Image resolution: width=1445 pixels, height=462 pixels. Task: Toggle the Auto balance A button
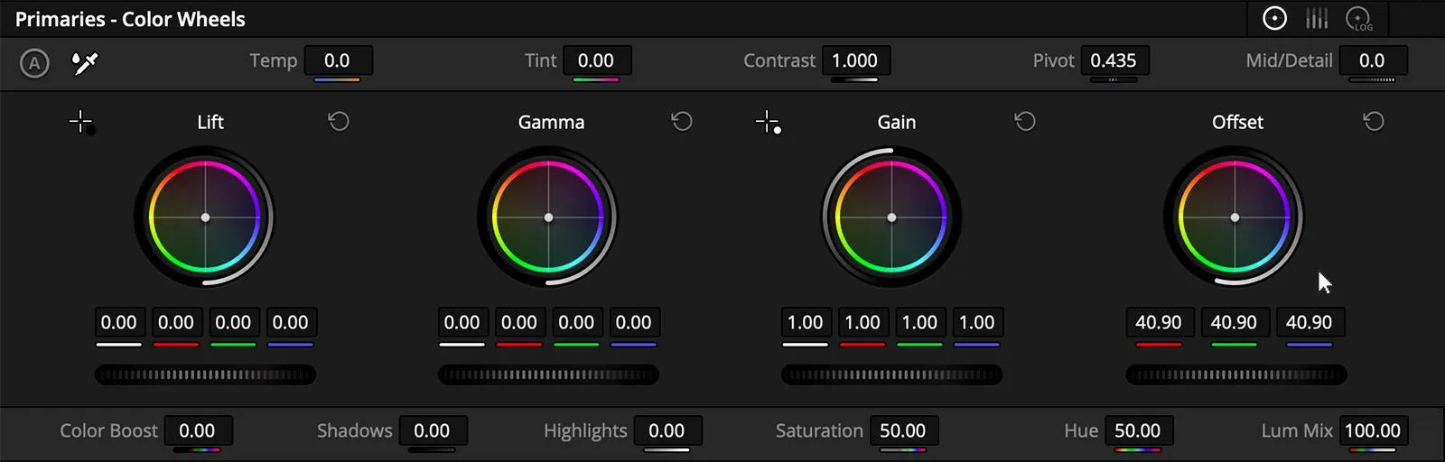[34, 63]
